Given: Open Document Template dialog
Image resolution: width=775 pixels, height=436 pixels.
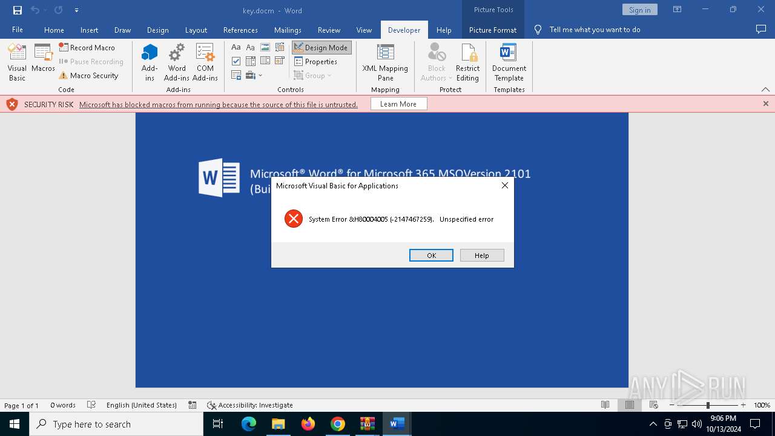Looking at the screenshot, I should pos(509,62).
